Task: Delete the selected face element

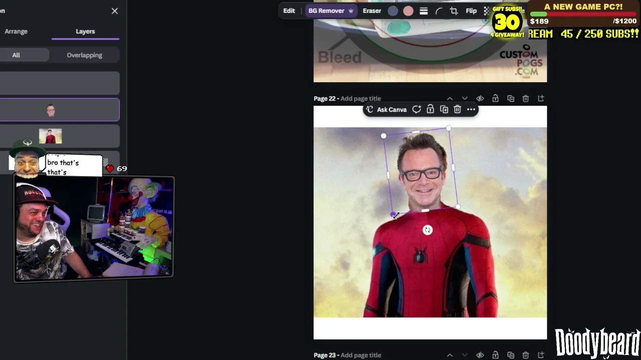Action: pos(457,109)
